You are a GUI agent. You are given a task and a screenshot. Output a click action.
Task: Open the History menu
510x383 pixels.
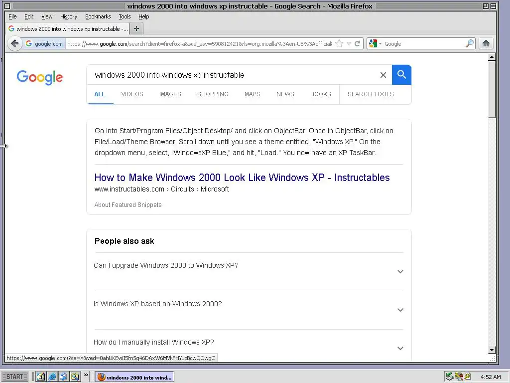tap(69, 16)
